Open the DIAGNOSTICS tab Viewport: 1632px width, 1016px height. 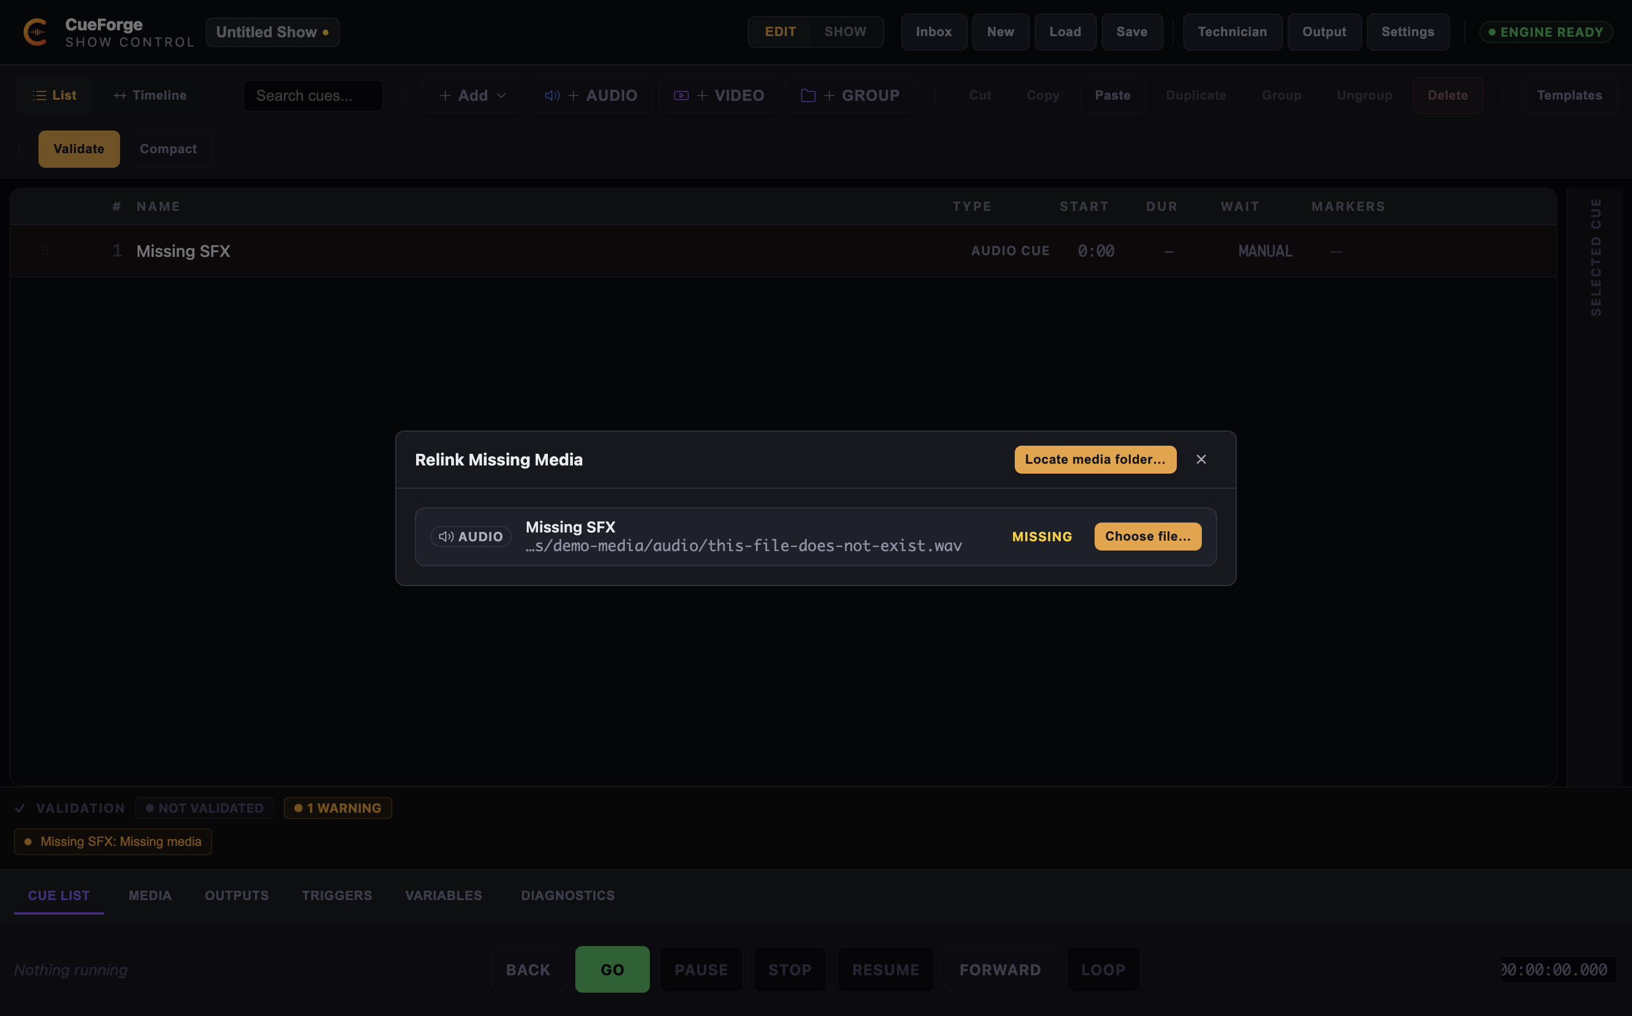click(568, 895)
